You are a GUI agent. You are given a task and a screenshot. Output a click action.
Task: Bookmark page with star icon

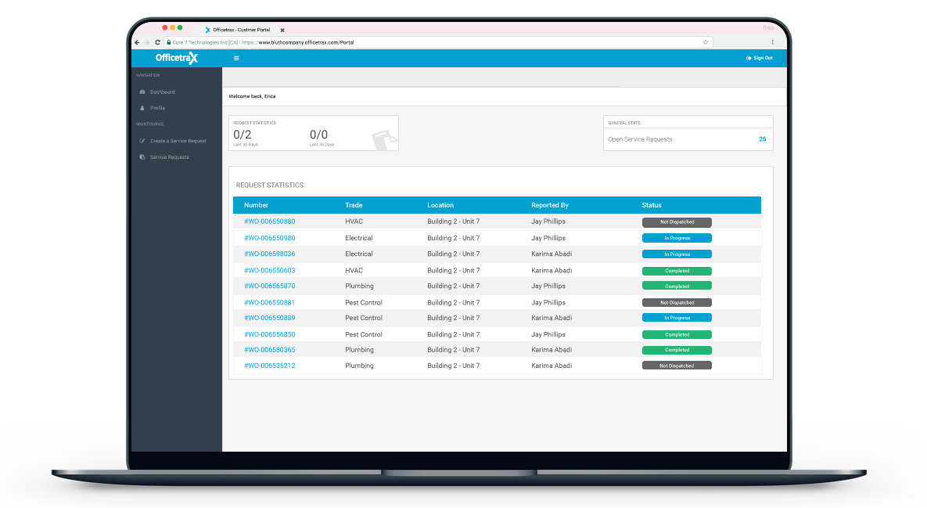coord(705,42)
